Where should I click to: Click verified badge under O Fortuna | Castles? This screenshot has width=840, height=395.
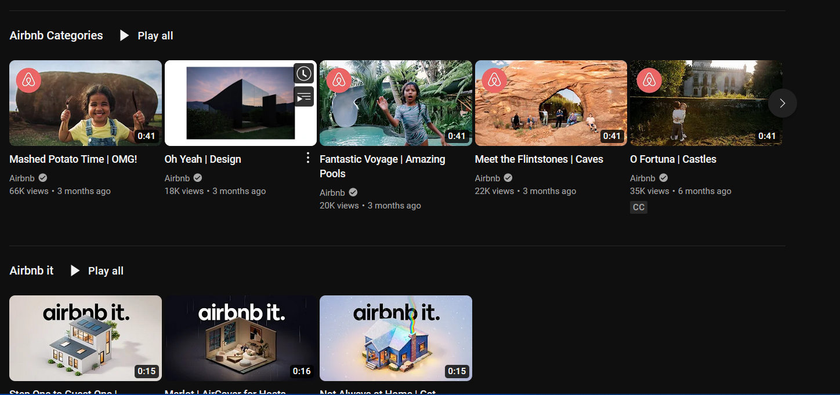pyautogui.click(x=663, y=178)
